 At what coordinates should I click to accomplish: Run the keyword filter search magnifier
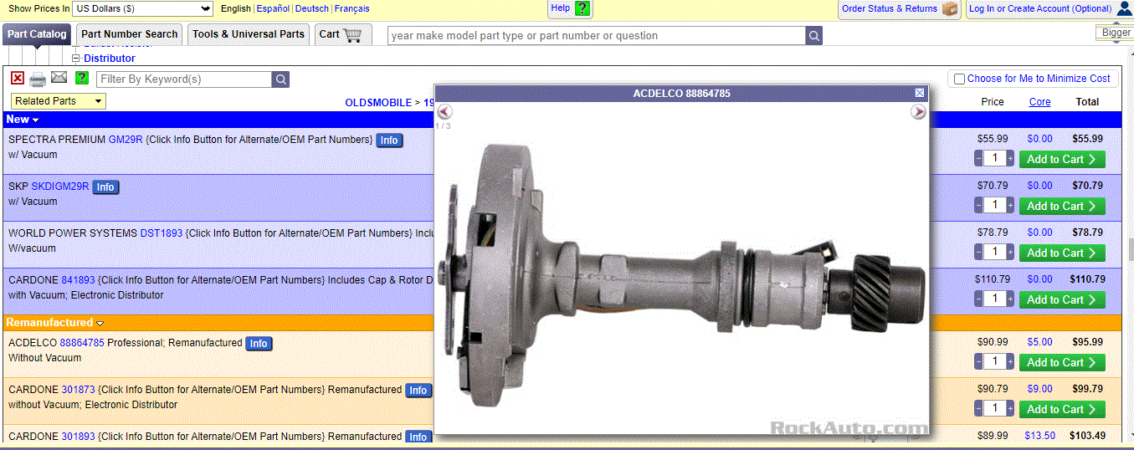(x=281, y=79)
